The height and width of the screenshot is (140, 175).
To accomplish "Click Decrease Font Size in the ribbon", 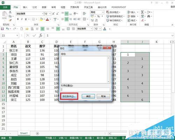I will [x=57, y=14].
